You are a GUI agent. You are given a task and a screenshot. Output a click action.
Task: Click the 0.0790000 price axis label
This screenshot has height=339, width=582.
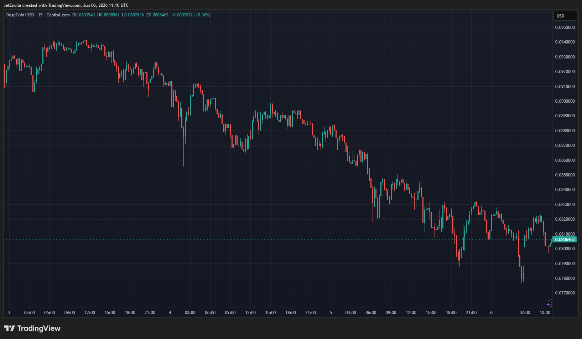pos(565,264)
